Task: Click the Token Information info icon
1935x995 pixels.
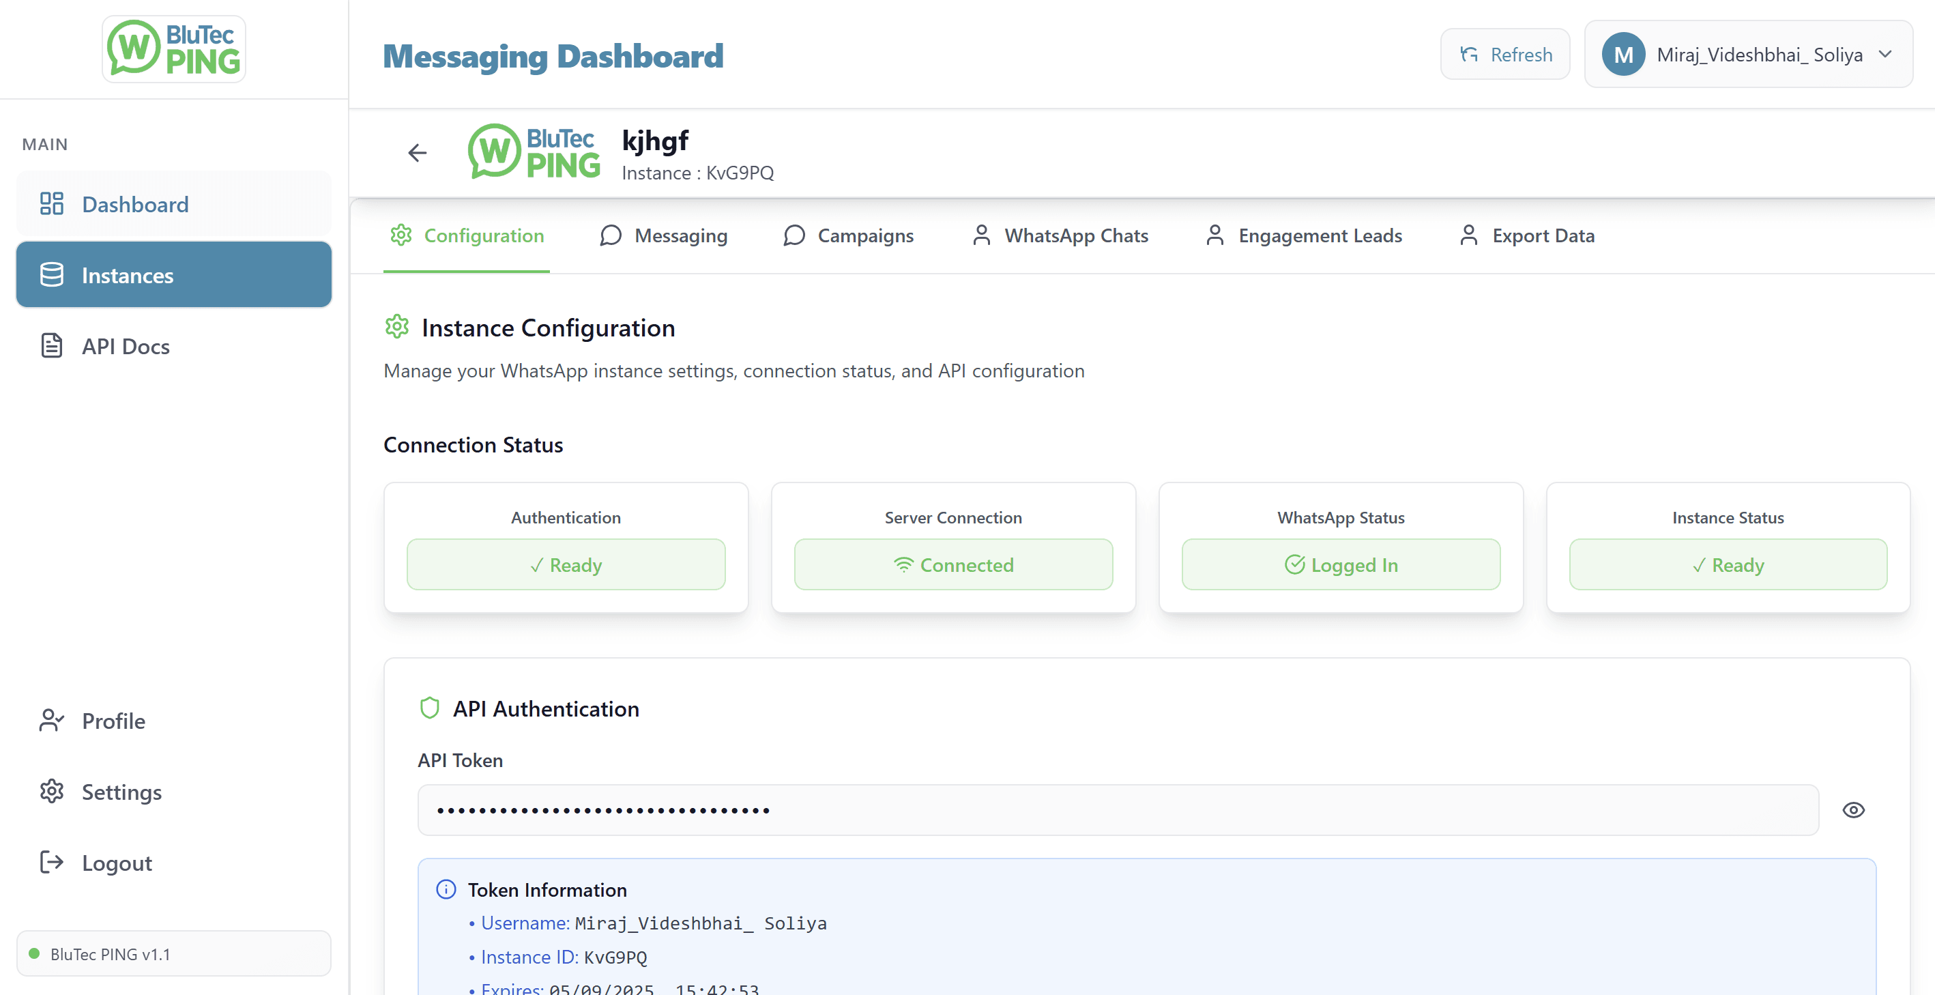Action: (x=446, y=889)
